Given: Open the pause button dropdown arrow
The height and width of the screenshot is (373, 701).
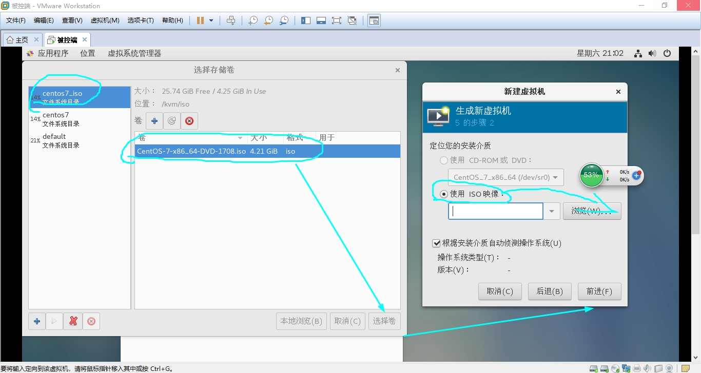Looking at the screenshot, I should coord(211,20).
